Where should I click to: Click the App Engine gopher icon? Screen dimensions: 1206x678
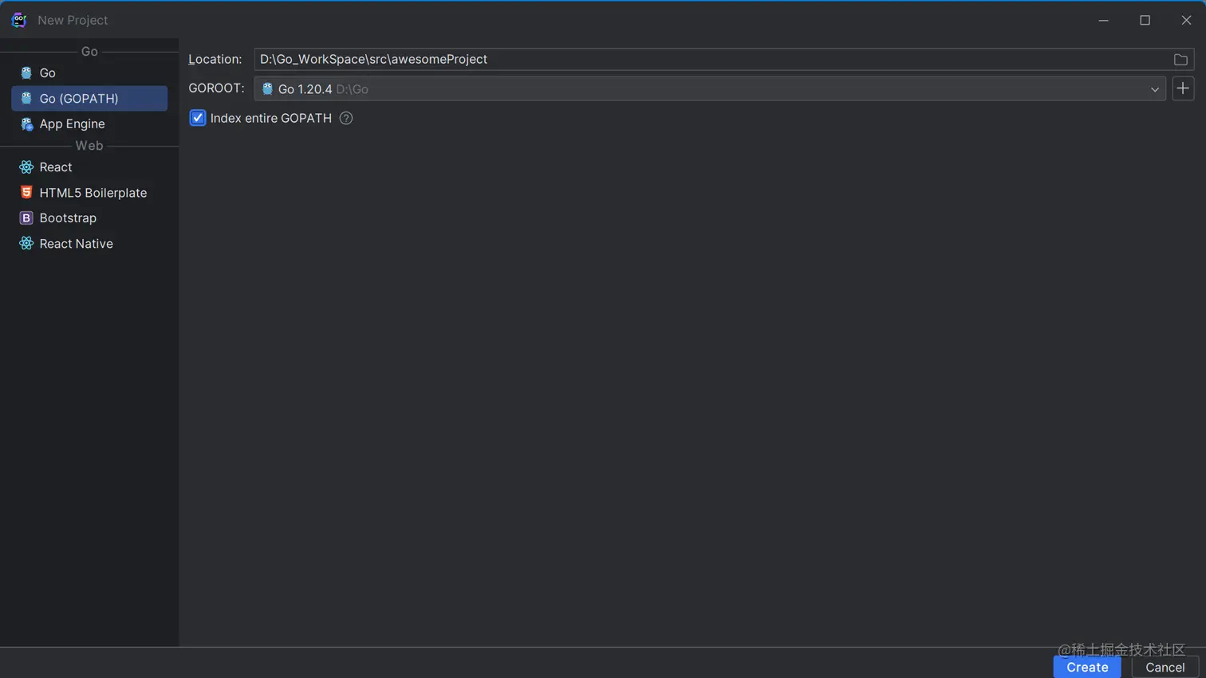point(26,123)
